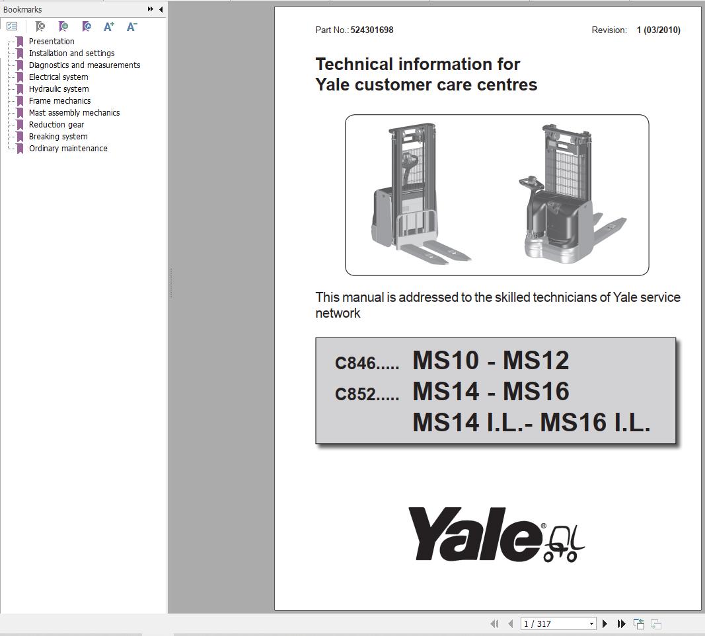Expand the Hydraulic system bookmark

(x=59, y=88)
